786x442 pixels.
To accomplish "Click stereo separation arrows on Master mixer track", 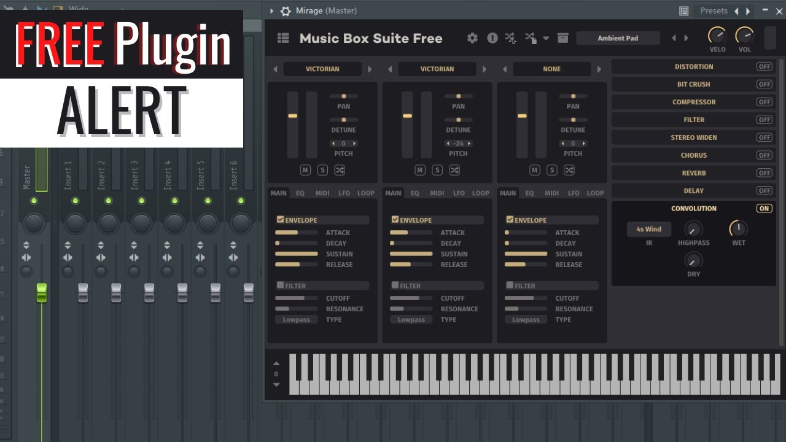I will coord(26,258).
